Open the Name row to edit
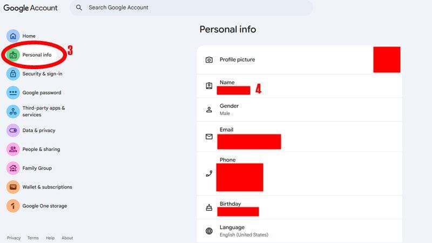The image size is (432, 243). click(300, 86)
